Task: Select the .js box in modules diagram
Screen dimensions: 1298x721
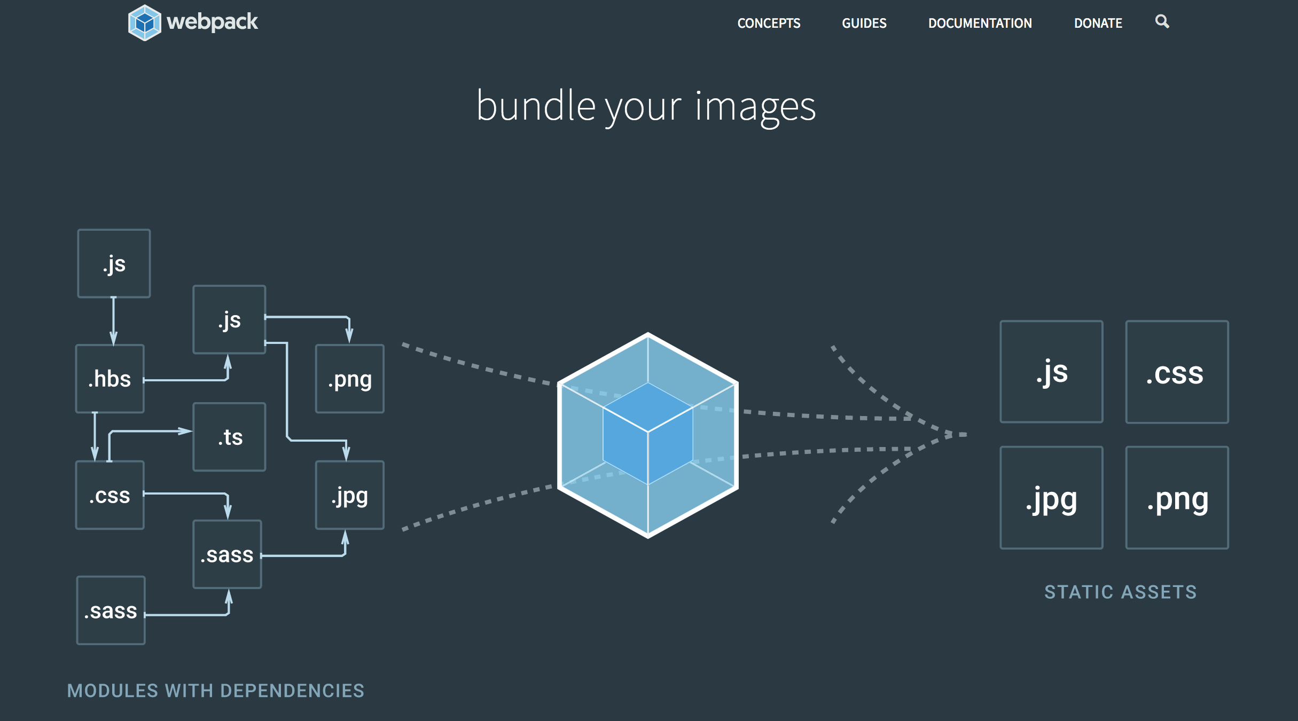Action: (x=114, y=263)
